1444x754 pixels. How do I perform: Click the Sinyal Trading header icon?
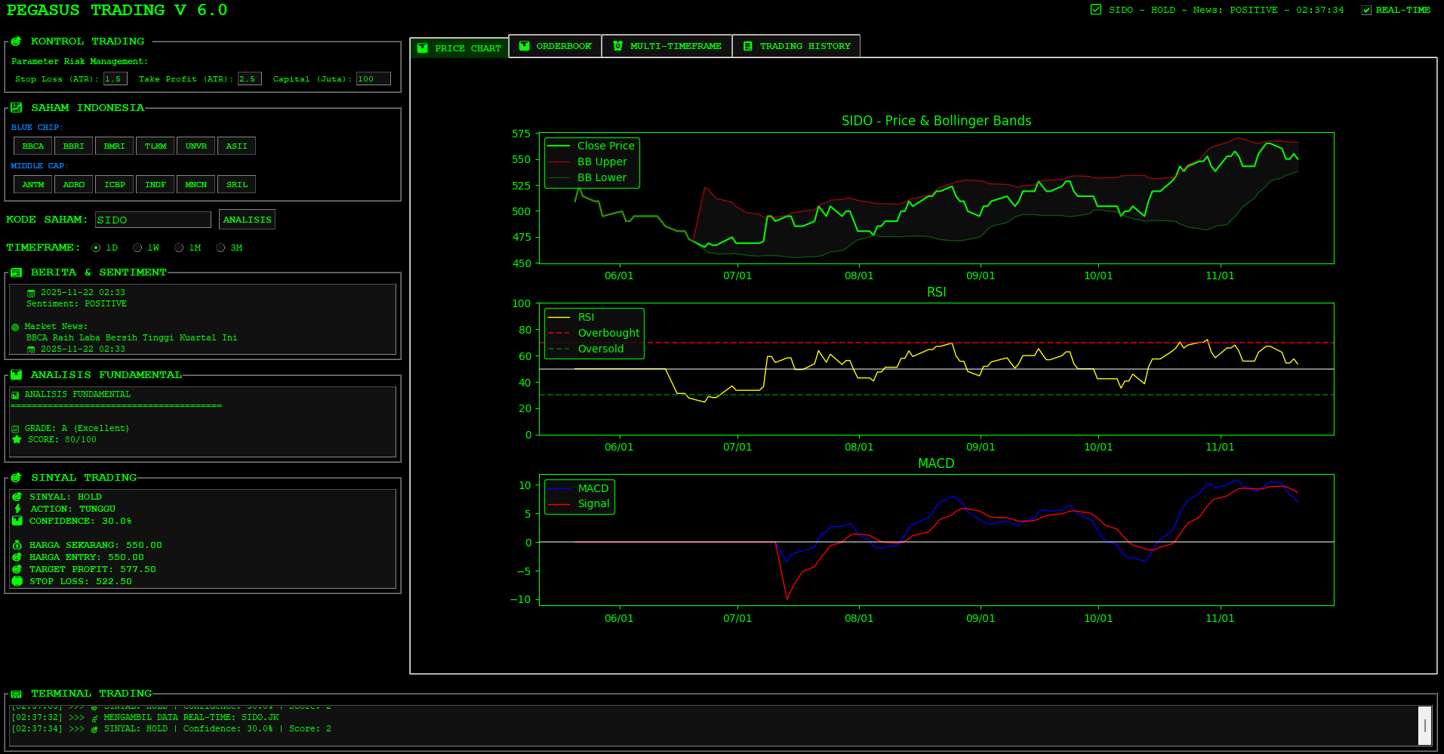pyautogui.click(x=16, y=478)
